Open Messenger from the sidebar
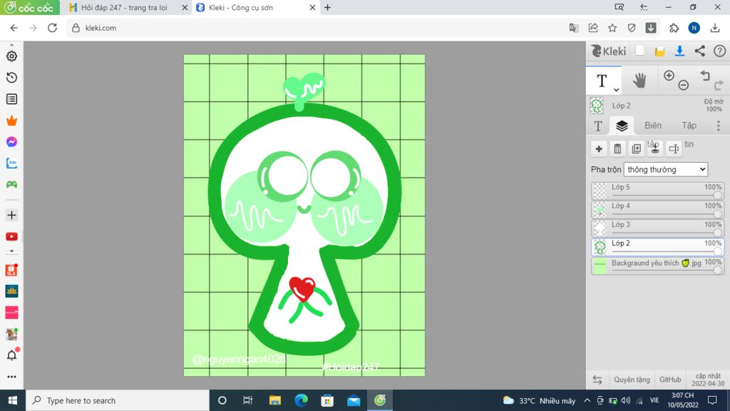Screen dimensions: 730x411 pos(11,142)
